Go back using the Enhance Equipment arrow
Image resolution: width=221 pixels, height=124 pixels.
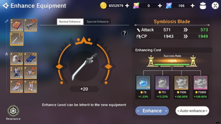[x=6, y=6]
